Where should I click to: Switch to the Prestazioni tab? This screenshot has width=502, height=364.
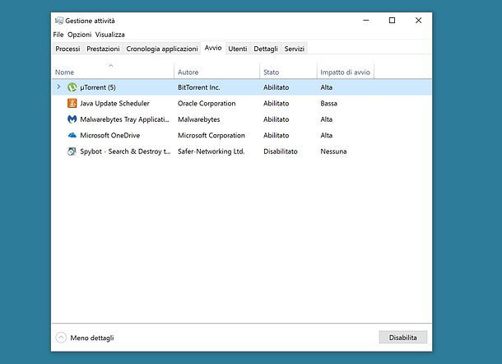pos(103,49)
